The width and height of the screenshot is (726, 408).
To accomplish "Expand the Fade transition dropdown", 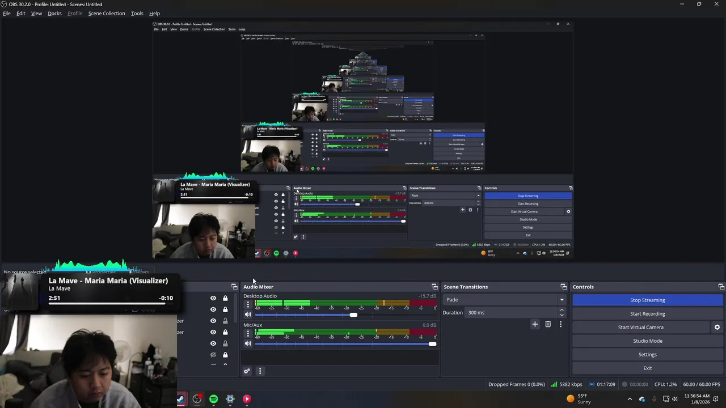I will tap(505, 300).
